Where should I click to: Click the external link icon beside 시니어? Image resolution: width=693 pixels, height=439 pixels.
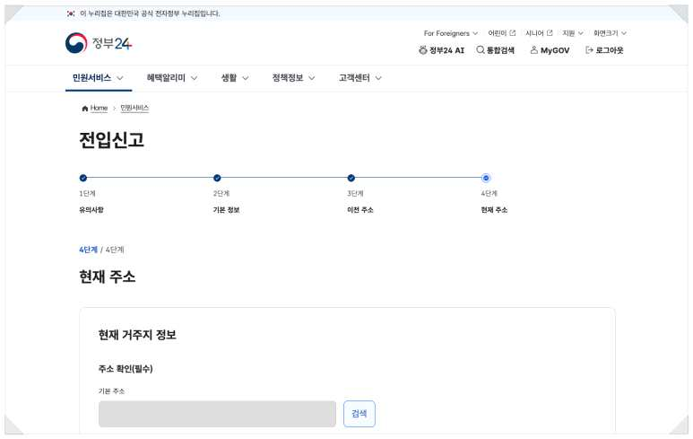[550, 33]
